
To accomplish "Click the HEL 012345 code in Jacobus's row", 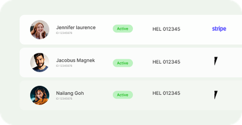I will [x=166, y=62].
